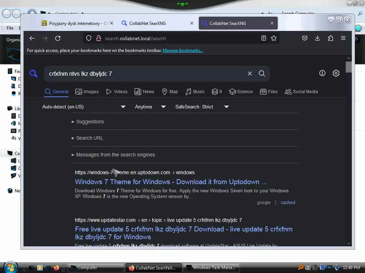Open the cached link of Uptodown result
This screenshot has width=365, height=273.
click(x=288, y=202)
